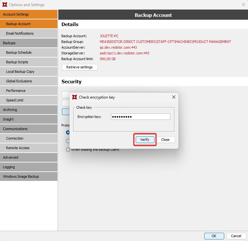The width and height of the screenshot is (248, 241).
Task: Click the Details section heading
Action: (x=70, y=24)
